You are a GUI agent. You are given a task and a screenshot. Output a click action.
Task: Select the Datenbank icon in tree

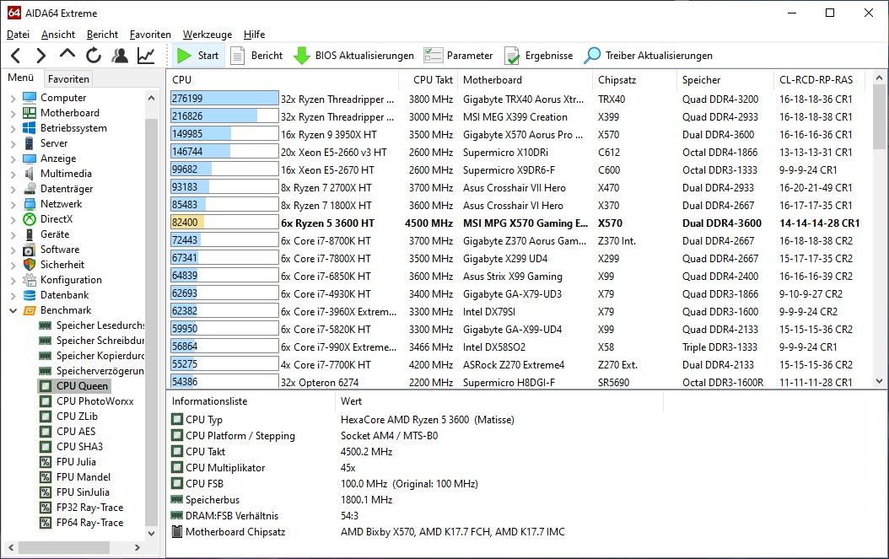pos(30,295)
